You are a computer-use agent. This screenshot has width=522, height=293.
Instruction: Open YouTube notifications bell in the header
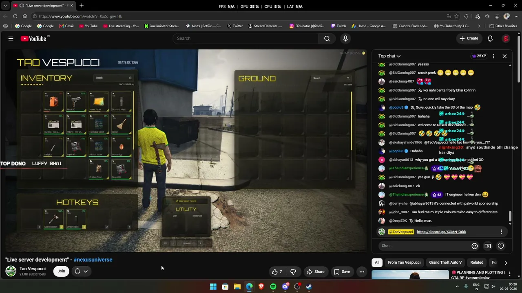tap(490, 38)
